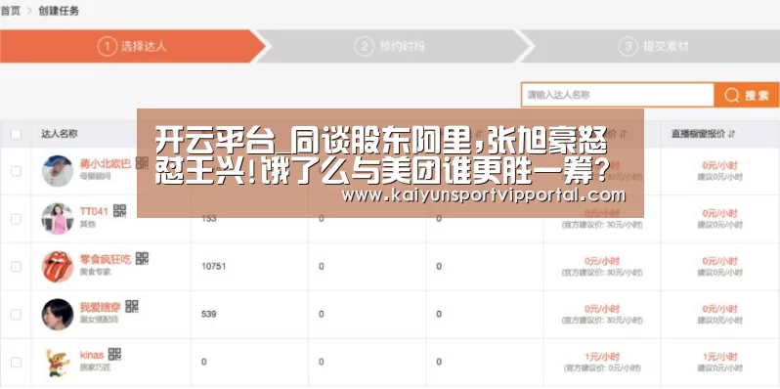Toggle the select-all checkbox in header
Viewport: 780px width, 389px height.
pos(16,134)
